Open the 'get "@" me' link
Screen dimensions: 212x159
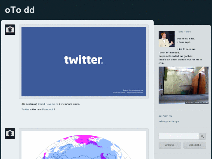[166, 116]
